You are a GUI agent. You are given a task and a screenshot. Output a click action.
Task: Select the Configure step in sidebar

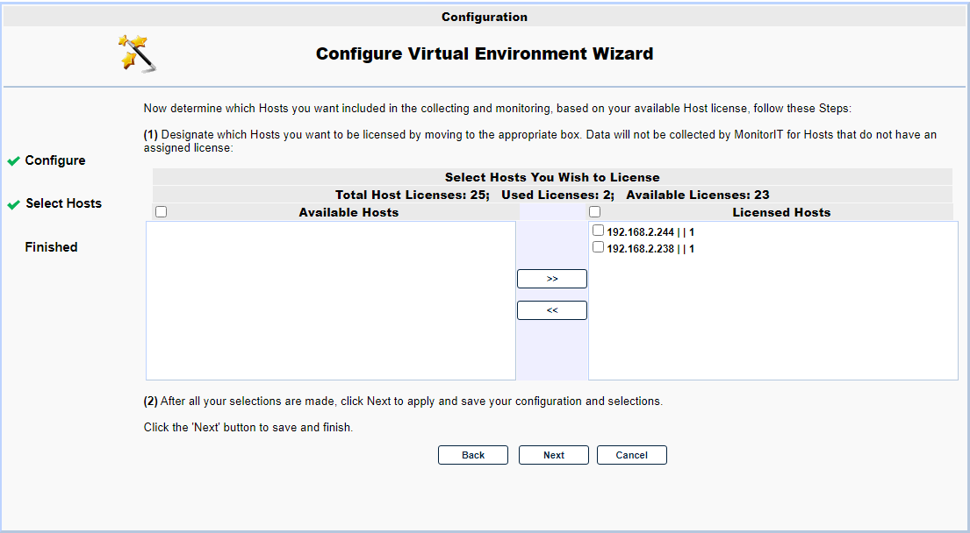(x=55, y=160)
